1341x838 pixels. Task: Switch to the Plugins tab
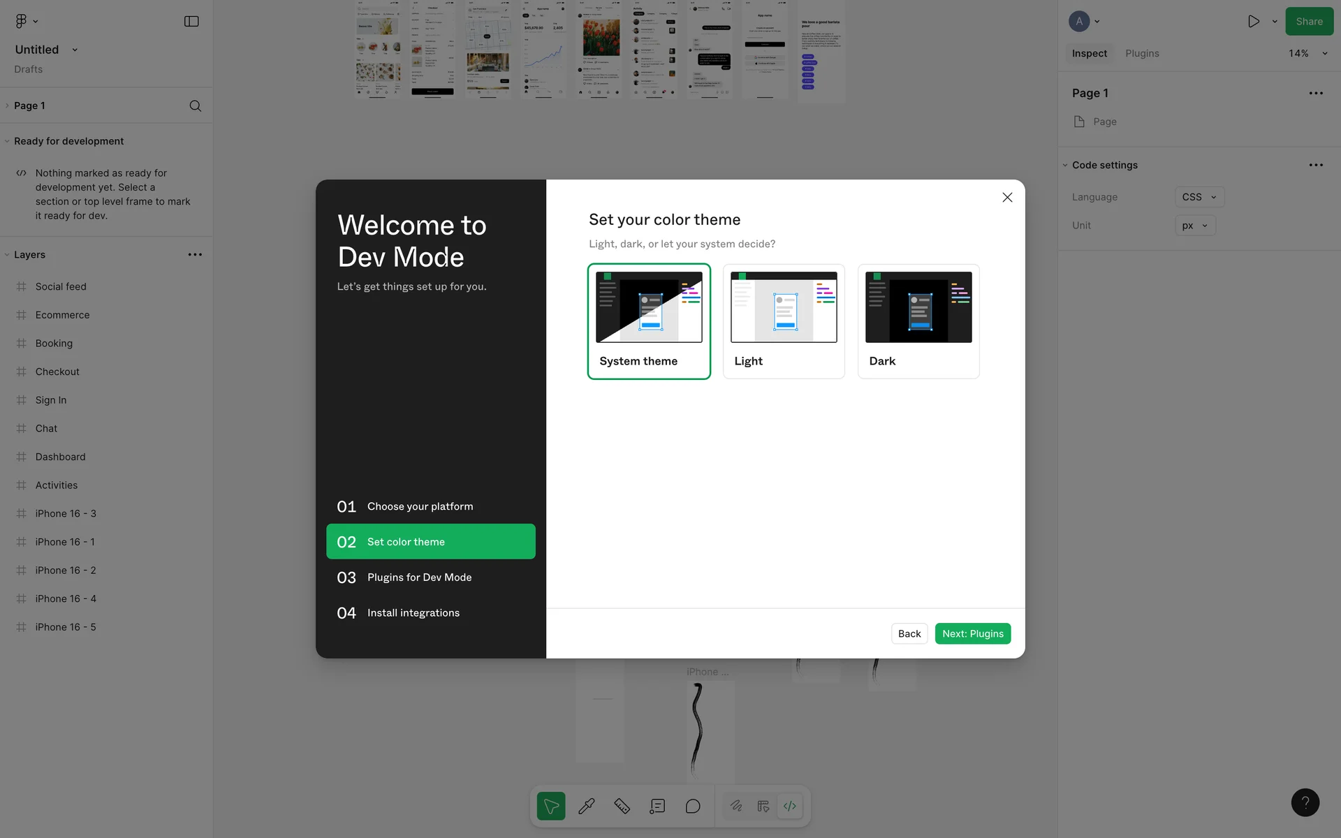(1142, 53)
